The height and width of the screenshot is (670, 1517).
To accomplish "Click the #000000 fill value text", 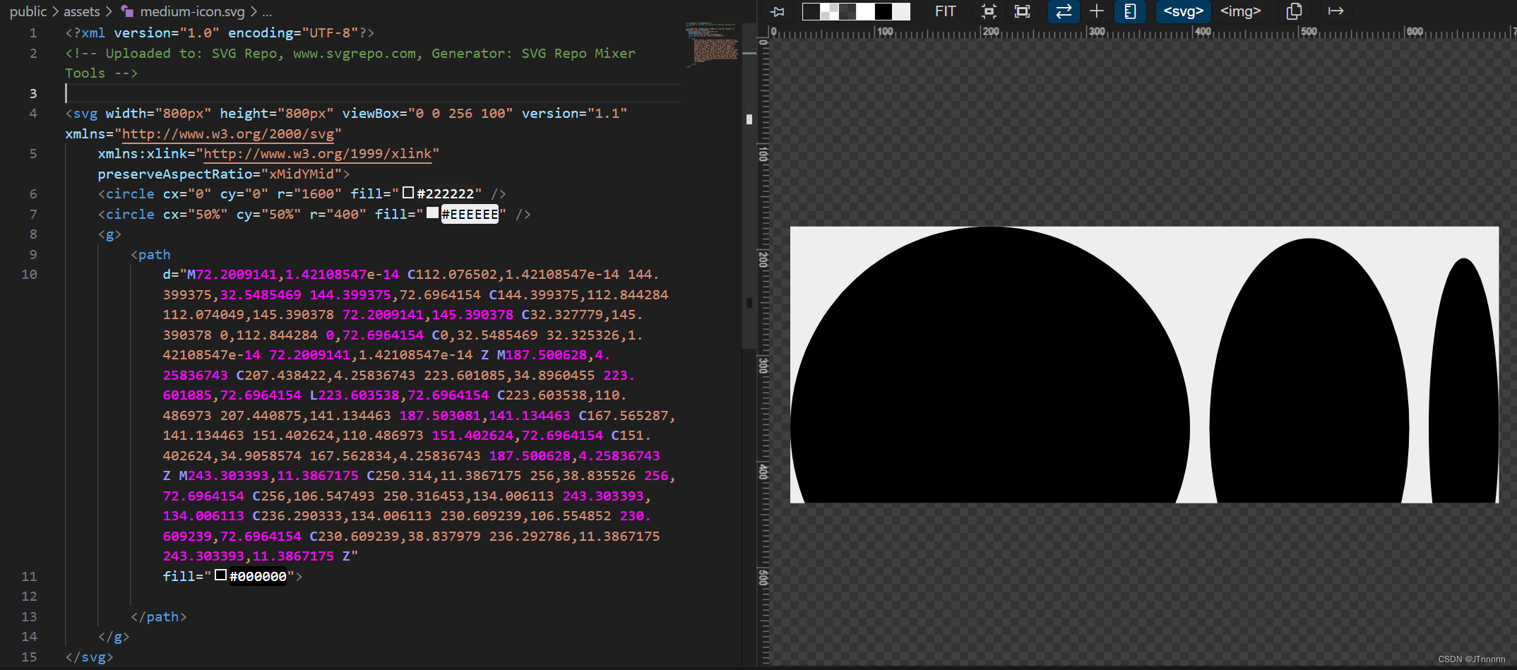I will tap(258, 576).
